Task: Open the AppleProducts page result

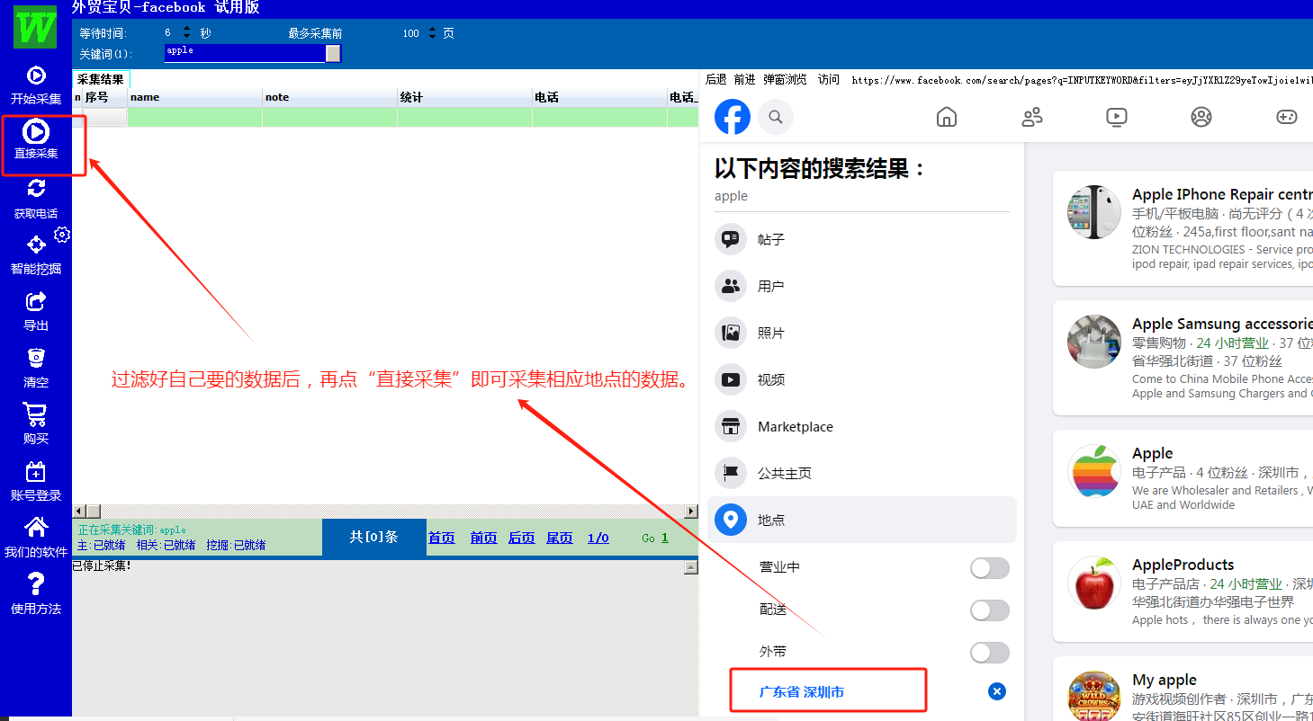Action: click(x=1183, y=565)
